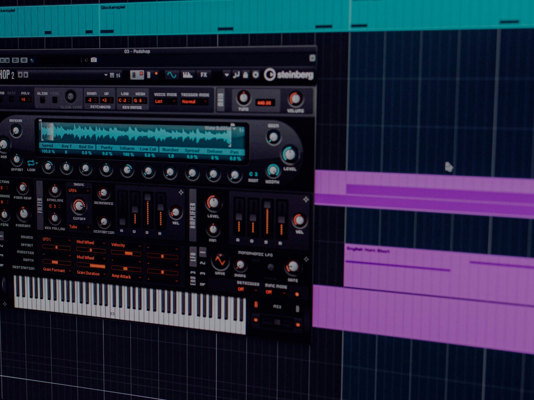Image resolution: width=534 pixels, height=400 pixels.
Task: Load previous preset with left arrow
Action: pyautogui.click(x=20, y=75)
